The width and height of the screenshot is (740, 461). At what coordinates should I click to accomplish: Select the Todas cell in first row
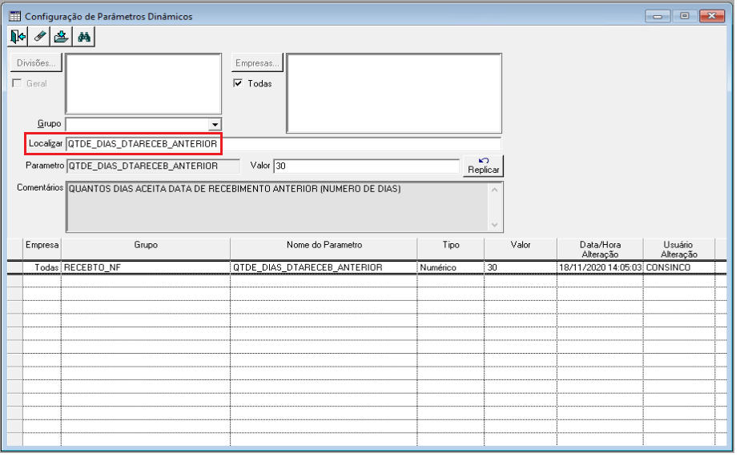[42, 268]
